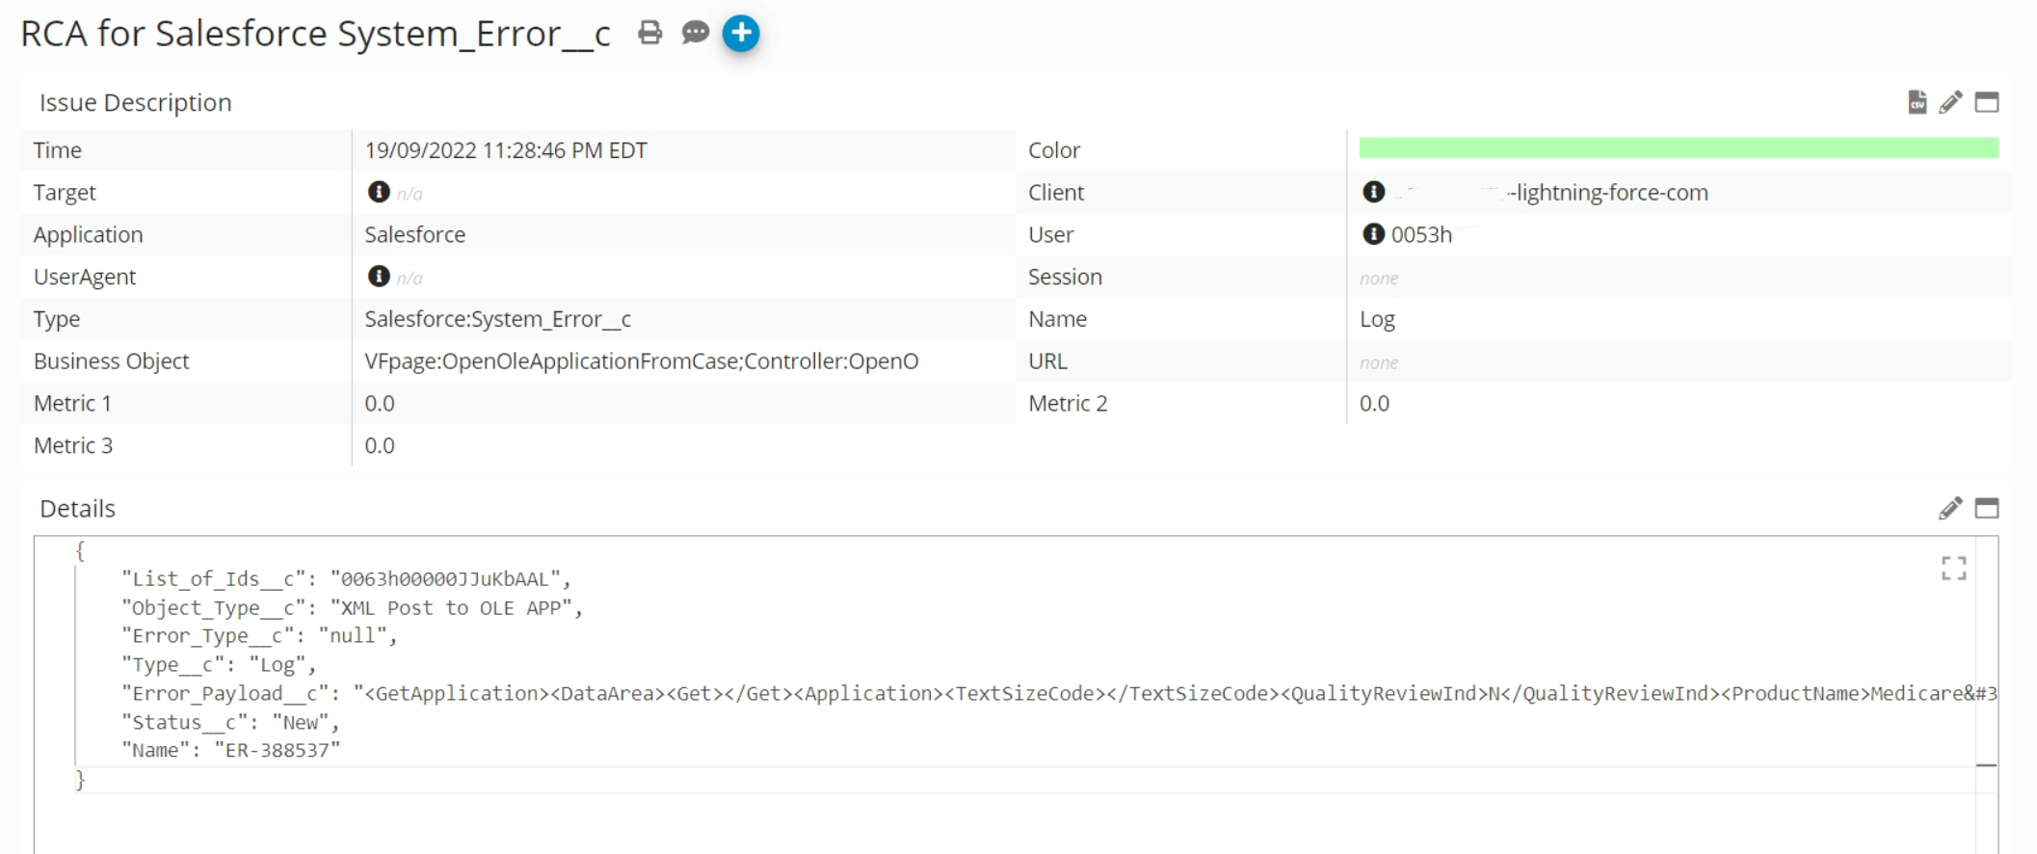This screenshot has height=854, width=2037.
Task: Collapse the JSON object at opening brace
Action: [x=80, y=551]
